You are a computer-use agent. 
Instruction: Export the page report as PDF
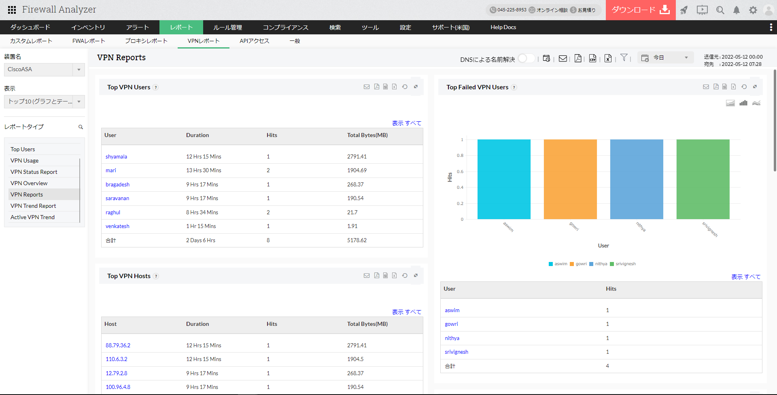578,59
